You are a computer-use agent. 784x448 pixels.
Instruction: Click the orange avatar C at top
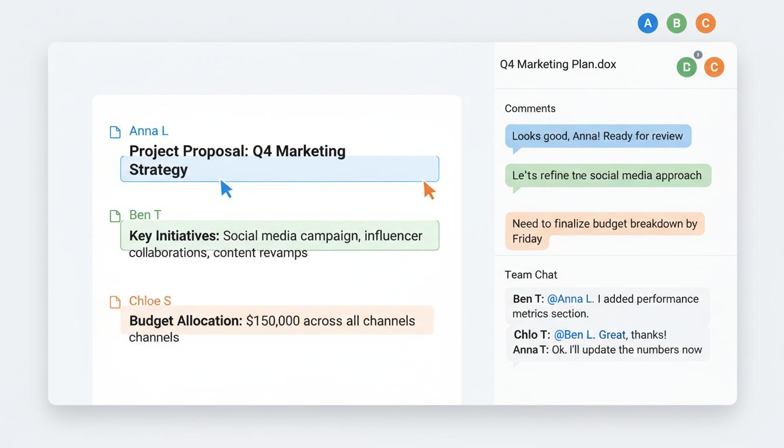pyautogui.click(x=705, y=23)
